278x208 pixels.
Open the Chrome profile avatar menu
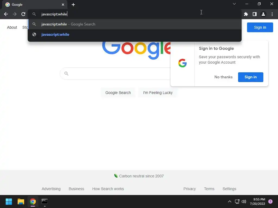tap(263, 14)
